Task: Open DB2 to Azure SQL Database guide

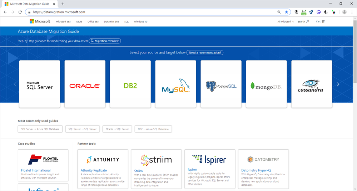Action: pos(153,129)
